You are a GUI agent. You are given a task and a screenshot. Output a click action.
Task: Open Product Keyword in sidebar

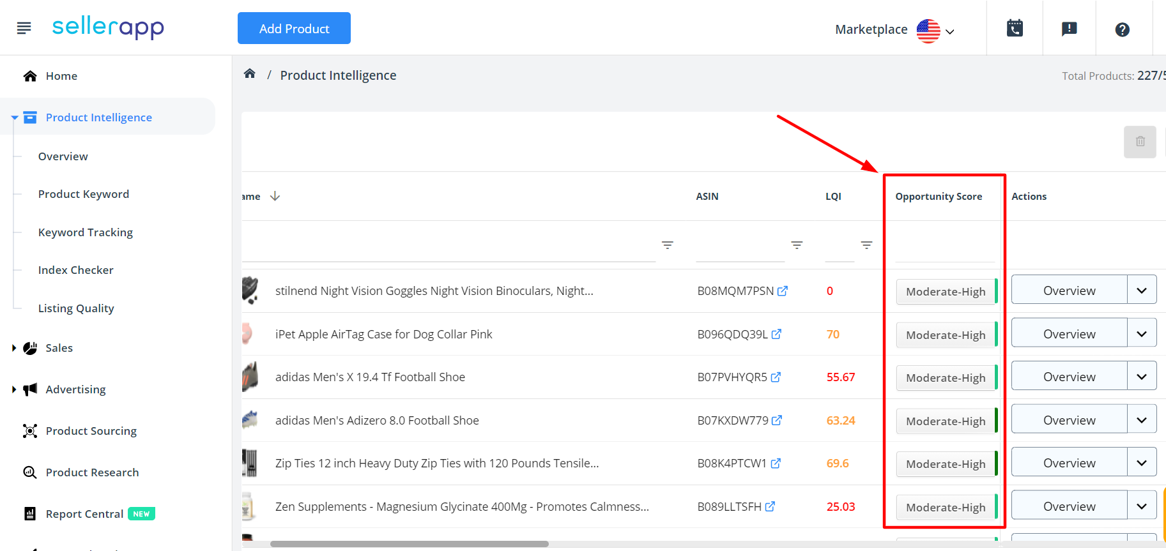tap(83, 194)
